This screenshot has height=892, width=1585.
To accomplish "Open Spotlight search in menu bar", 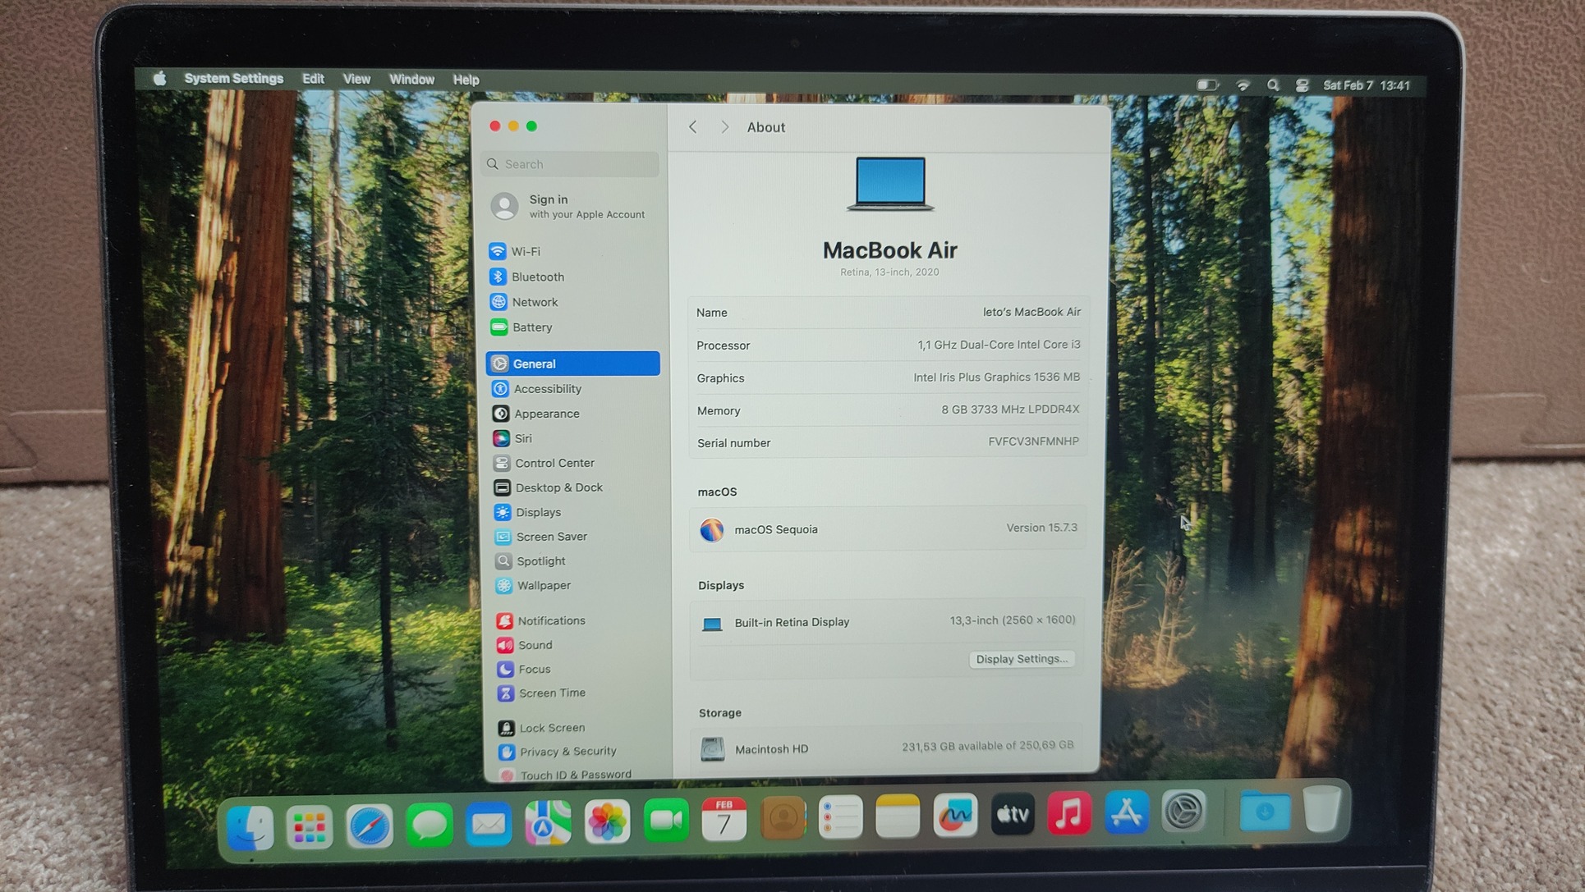I will (1273, 85).
